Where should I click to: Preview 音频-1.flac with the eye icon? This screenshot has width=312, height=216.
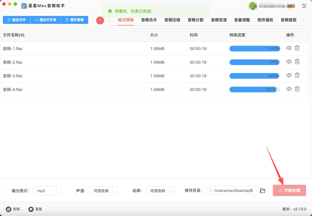point(289,48)
